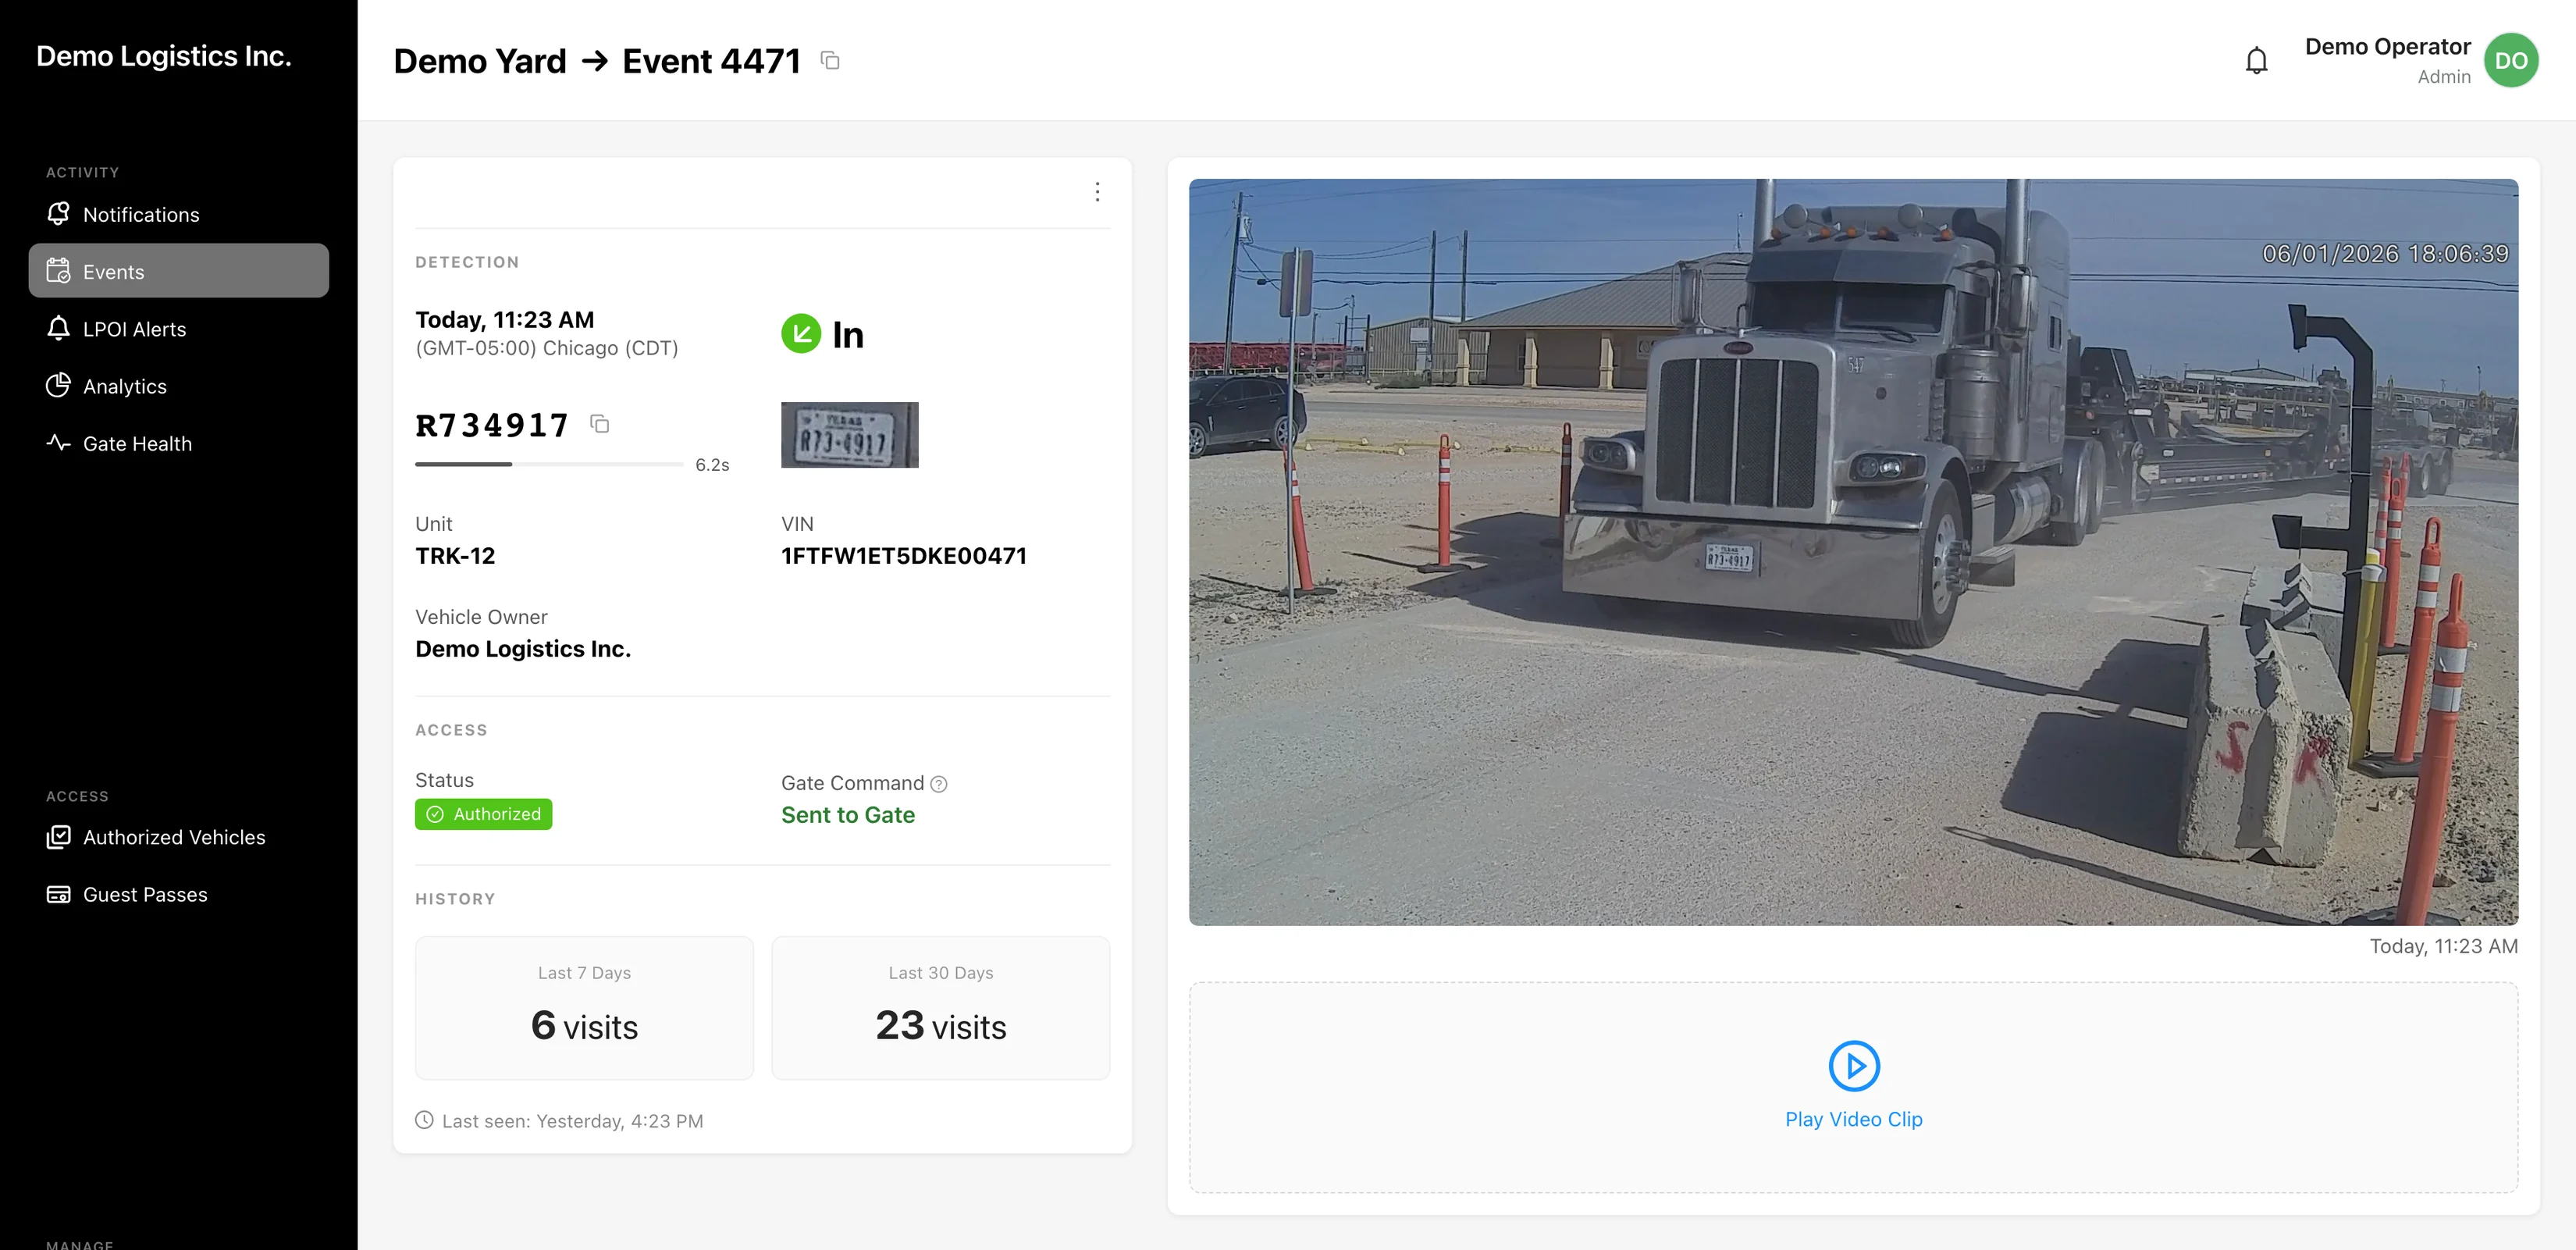Click the Demo Yard breadcrumb
The image size is (2576, 1250).
point(480,61)
